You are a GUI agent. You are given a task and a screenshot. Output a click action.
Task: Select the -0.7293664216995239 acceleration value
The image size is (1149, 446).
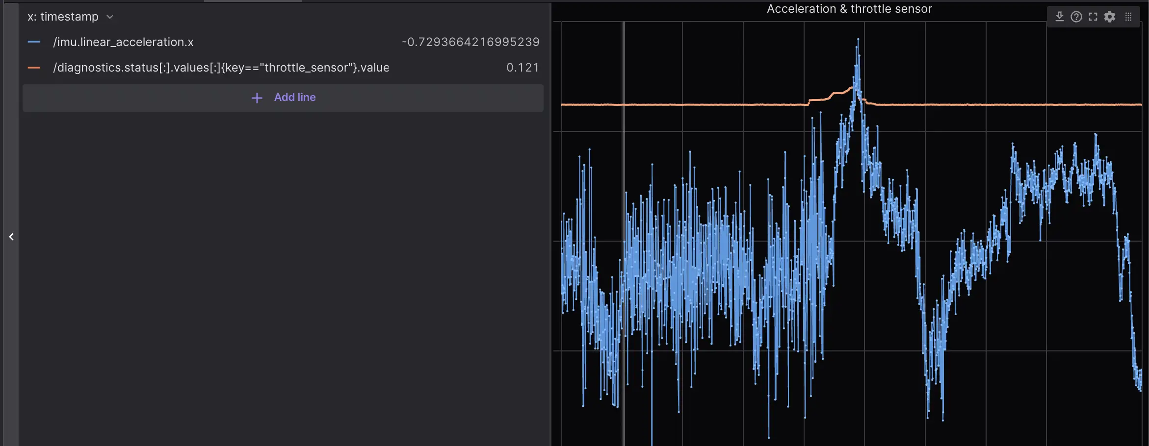470,42
